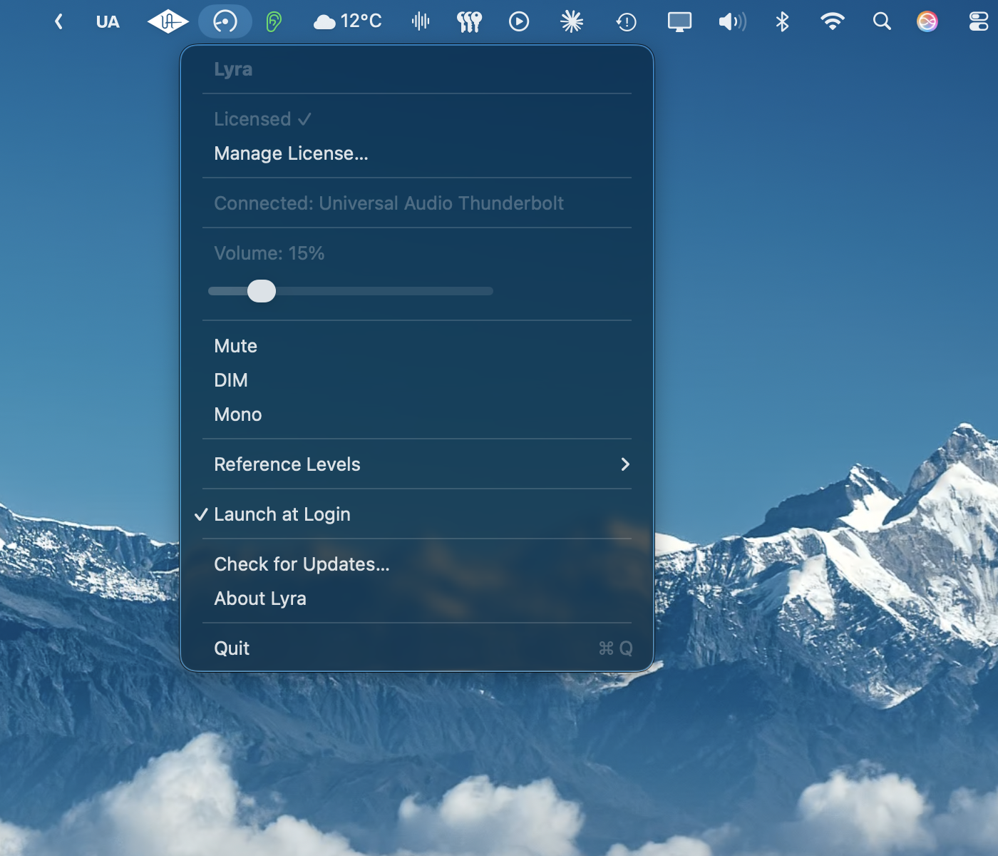Open Spotlight search magnifier
This screenshot has height=856, width=998.
882,22
